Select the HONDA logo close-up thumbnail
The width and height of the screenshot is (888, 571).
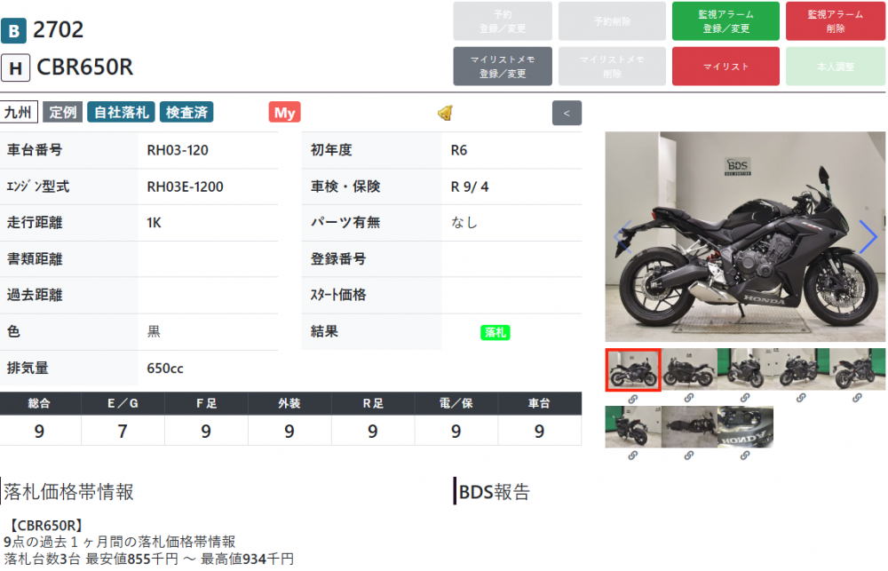tap(745, 426)
